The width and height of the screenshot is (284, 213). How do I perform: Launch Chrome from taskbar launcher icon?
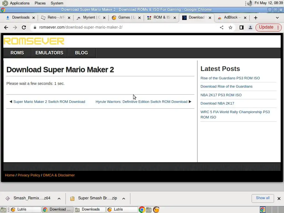coord(142,210)
